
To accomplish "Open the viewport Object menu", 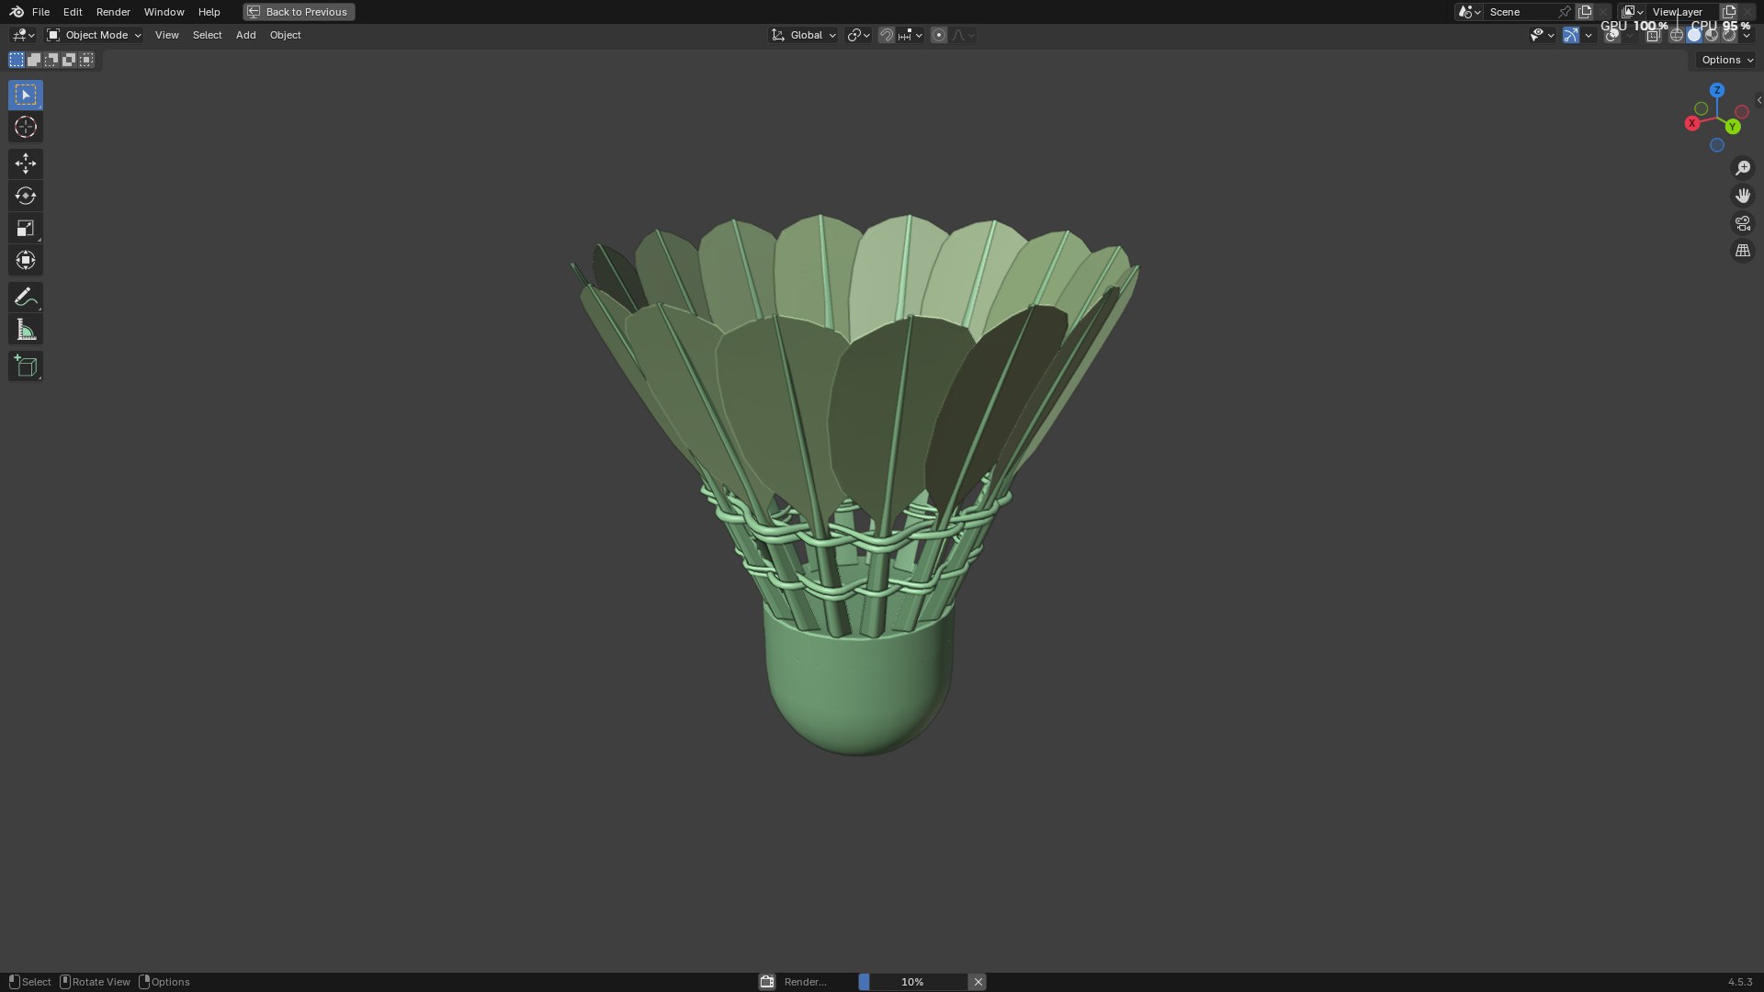I will pyautogui.click(x=285, y=35).
